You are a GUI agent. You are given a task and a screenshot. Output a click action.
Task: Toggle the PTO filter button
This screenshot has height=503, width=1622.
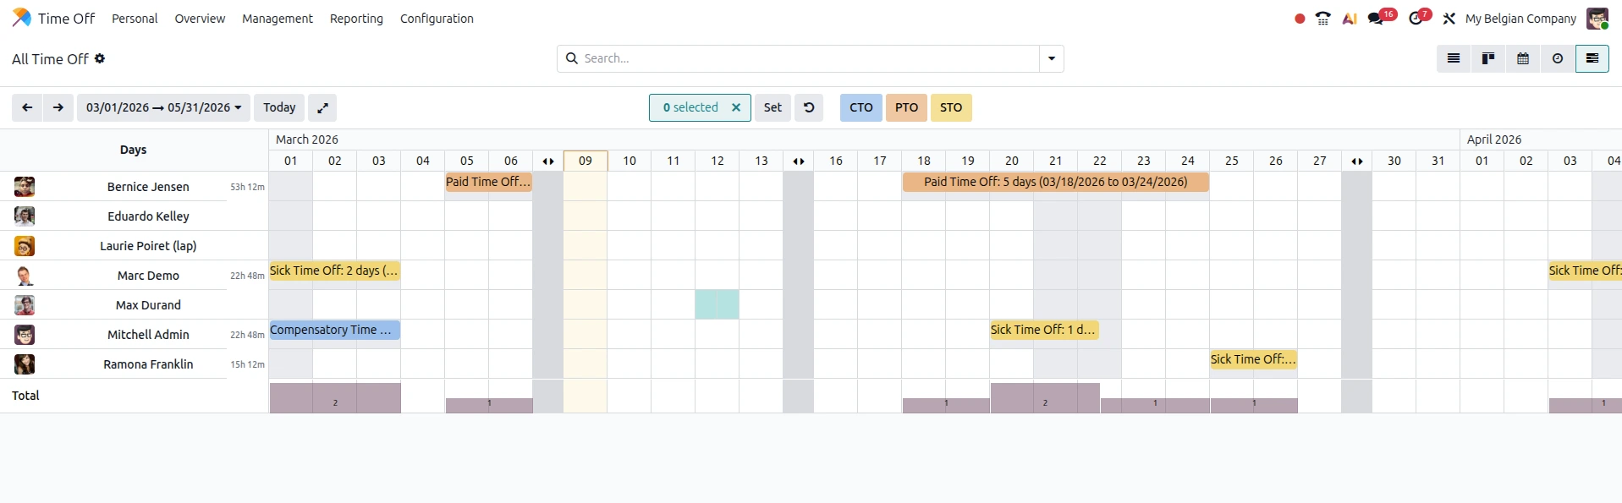click(906, 107)
